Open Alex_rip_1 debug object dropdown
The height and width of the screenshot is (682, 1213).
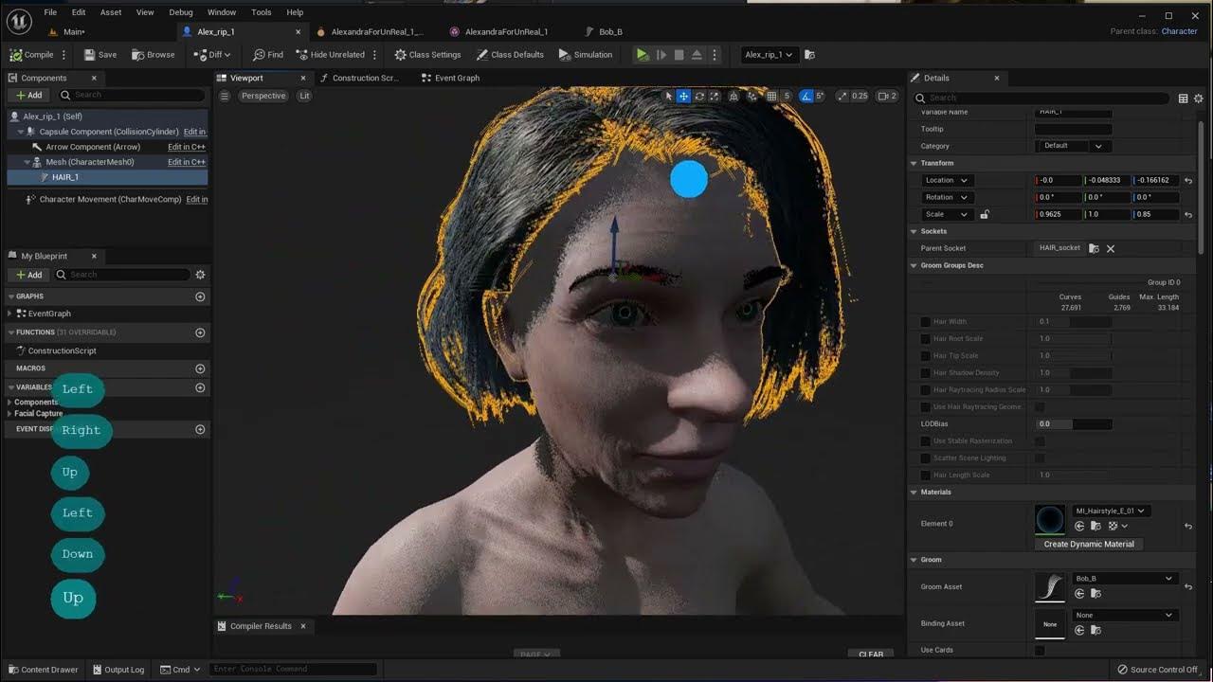coord(769,55)
